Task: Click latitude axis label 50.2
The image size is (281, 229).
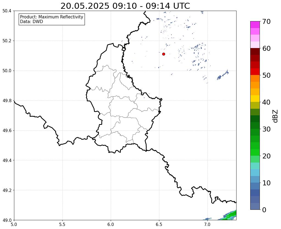Action: click(7, 41)
